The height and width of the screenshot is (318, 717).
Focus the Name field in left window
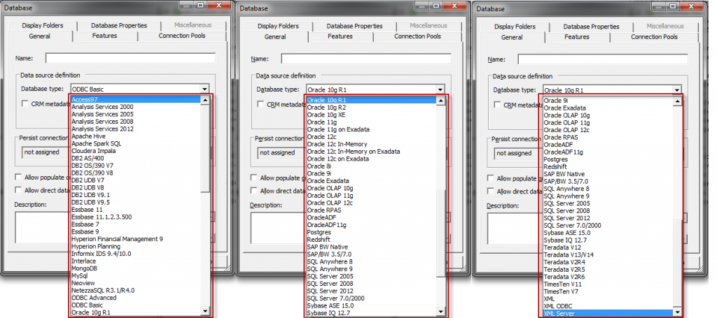pyautogui.click(x=130, y=58)
